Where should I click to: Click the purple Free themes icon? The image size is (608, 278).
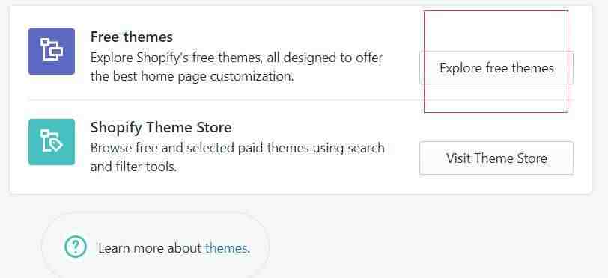[52, 52]
